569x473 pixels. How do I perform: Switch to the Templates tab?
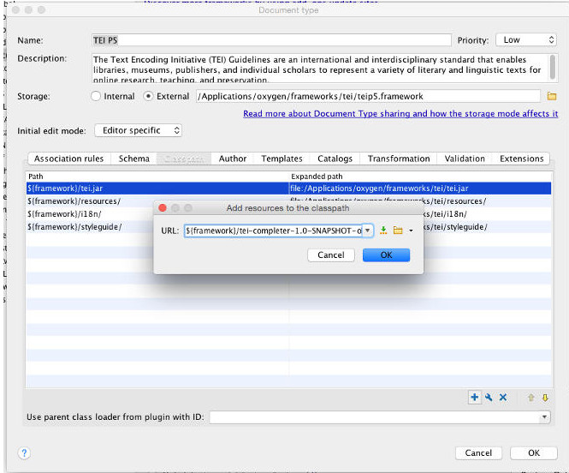pos(282,159)
